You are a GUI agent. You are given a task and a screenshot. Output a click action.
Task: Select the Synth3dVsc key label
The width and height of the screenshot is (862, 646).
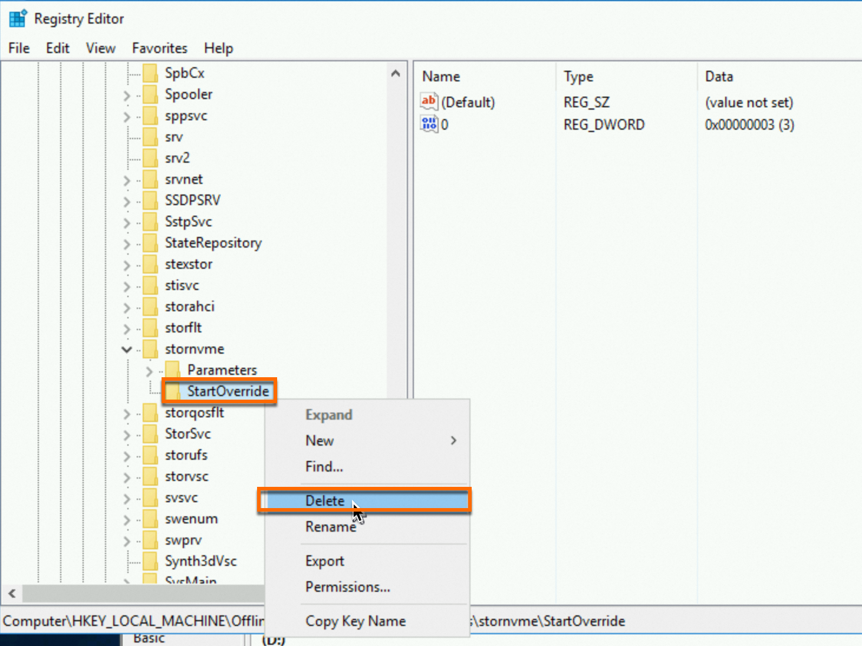[200, 561]
